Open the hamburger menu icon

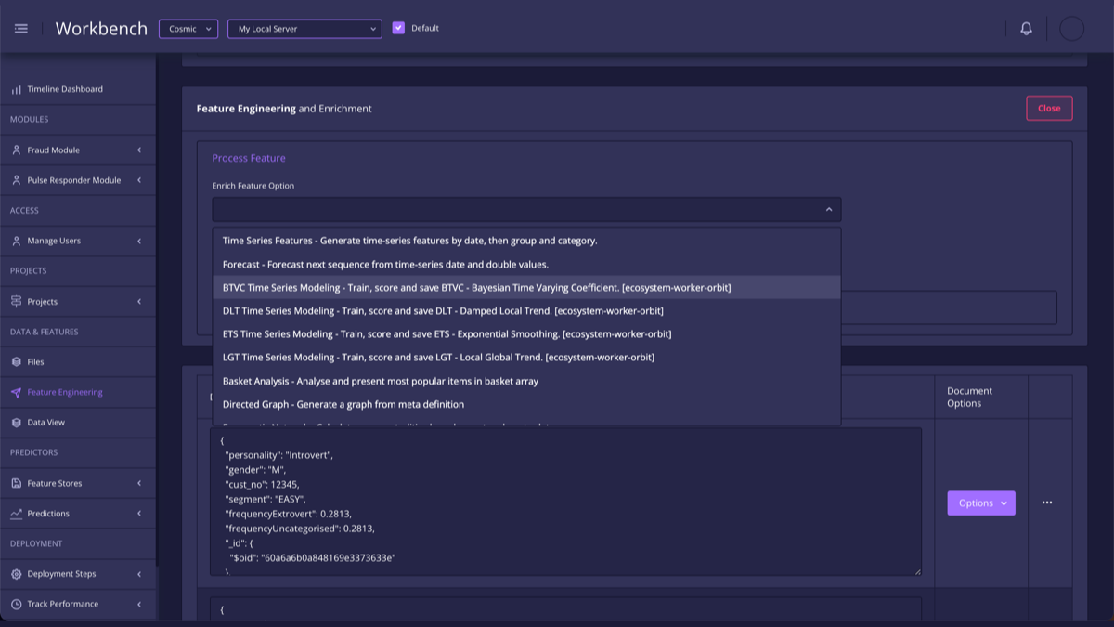click(x=21, y=29)
